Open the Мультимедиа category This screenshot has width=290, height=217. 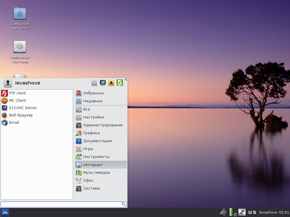pos(101,173)
